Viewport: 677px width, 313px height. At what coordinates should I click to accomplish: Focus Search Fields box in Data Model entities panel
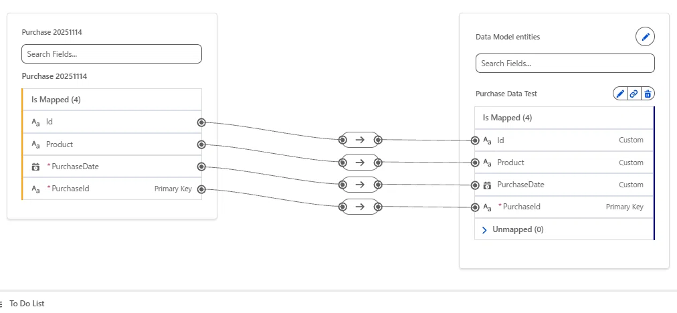[565, 64]
